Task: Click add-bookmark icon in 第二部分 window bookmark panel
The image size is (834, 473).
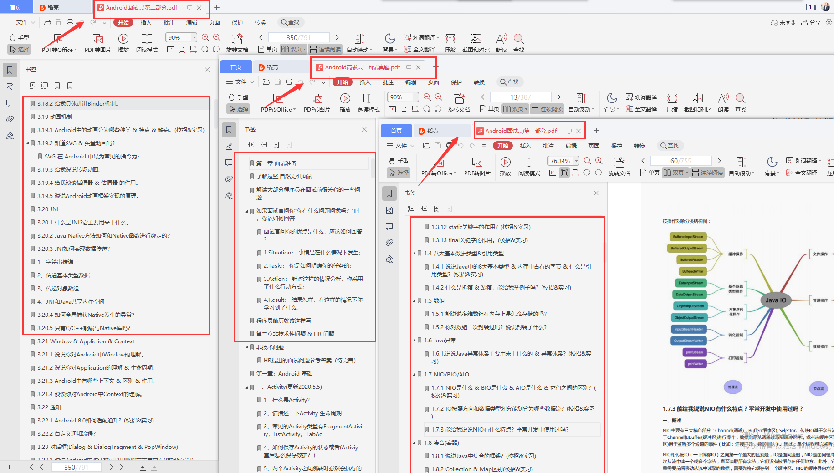Action: tap(57, 86)
